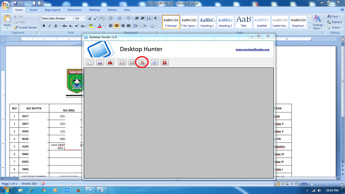Click the Format Painter button

pos(25,28)
